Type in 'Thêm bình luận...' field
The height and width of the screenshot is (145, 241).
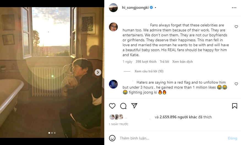(171, 138)
